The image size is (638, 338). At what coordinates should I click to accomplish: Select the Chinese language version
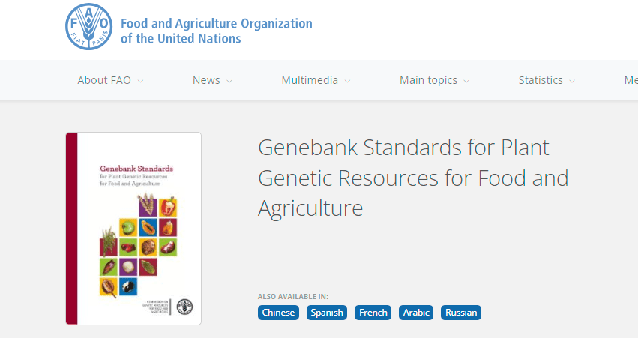(278, 313)
